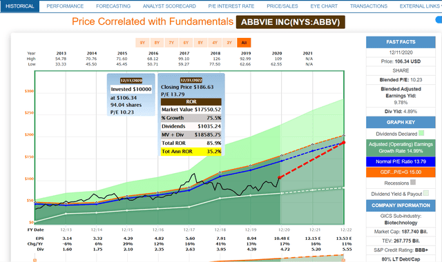
Task: Select the 9Y time range button
Action: pyautogui.click(x=142, y=43)
